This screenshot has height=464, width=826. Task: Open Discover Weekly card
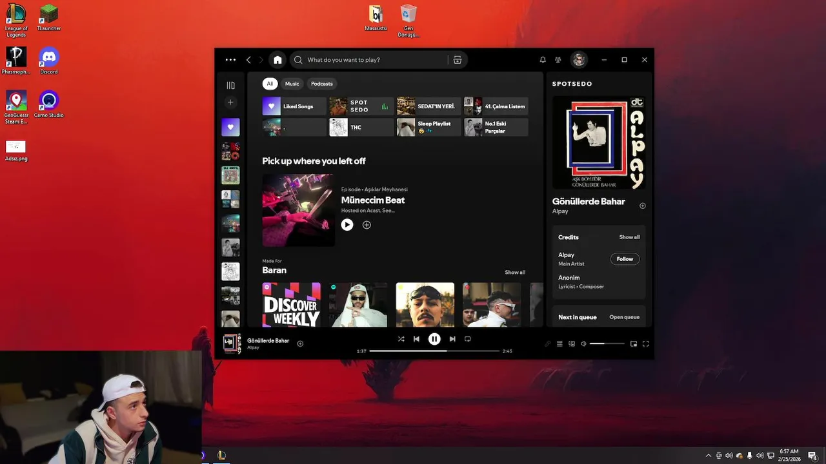coord(292,305)
